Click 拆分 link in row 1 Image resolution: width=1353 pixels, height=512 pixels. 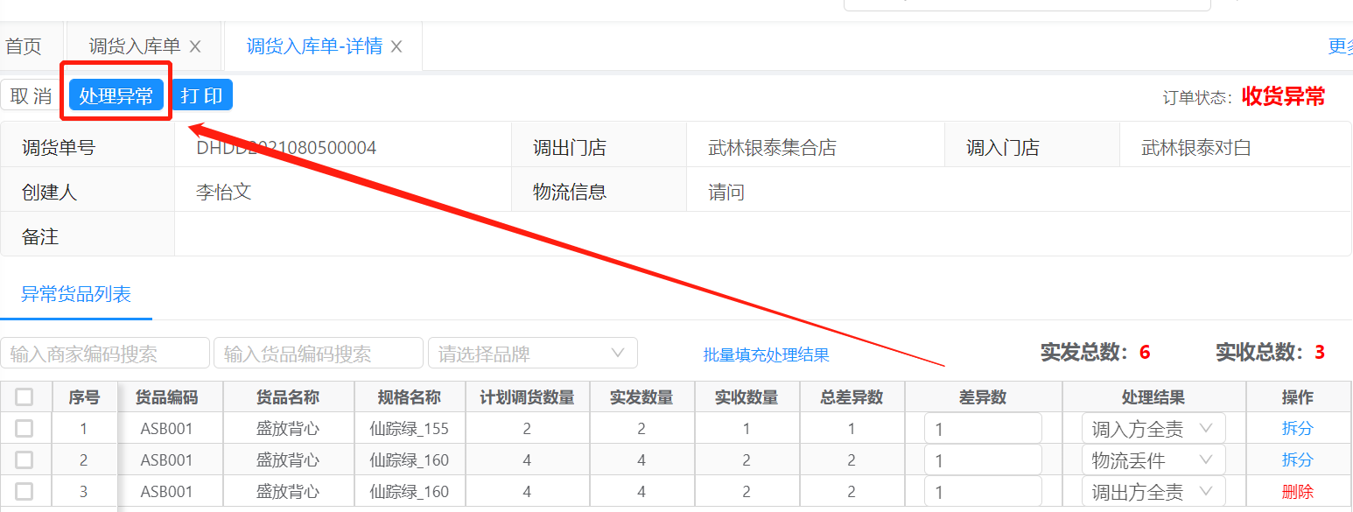point(1297,429)
